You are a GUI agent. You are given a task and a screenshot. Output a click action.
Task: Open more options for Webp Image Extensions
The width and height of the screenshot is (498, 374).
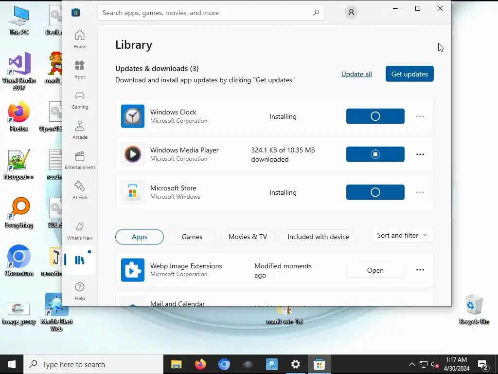pyautogui.click(x=420, y=270)
